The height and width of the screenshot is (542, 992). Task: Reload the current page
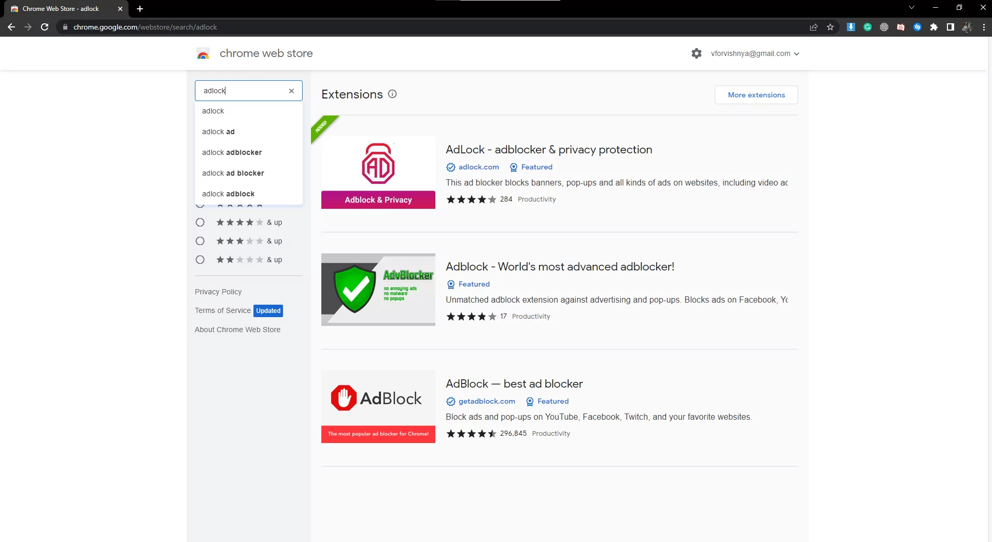click(x=45, y=27)
